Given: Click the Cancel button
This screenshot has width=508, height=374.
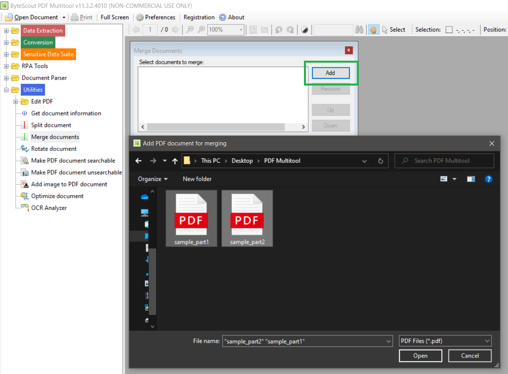Looking at the screenshot, I should point(470,356).
